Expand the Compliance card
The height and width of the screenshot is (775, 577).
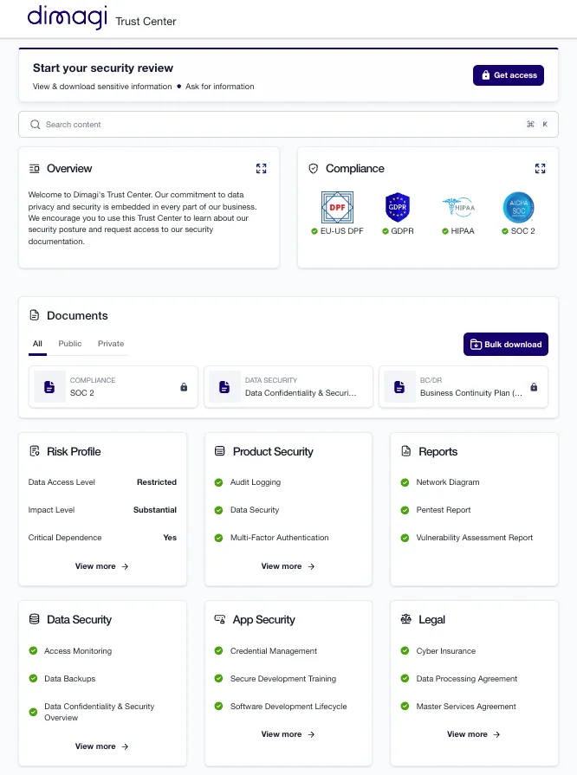pos(540,169)
